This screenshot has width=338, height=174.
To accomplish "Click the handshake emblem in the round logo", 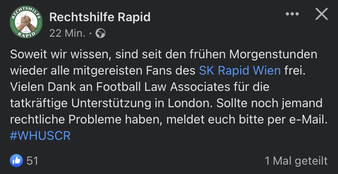I will pyautogui.click(x=26, y=21).
